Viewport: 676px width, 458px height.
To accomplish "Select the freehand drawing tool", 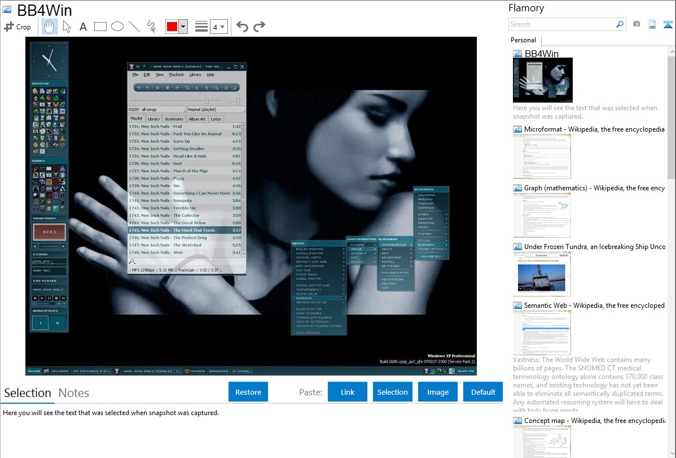I will (x=151, y=27).
